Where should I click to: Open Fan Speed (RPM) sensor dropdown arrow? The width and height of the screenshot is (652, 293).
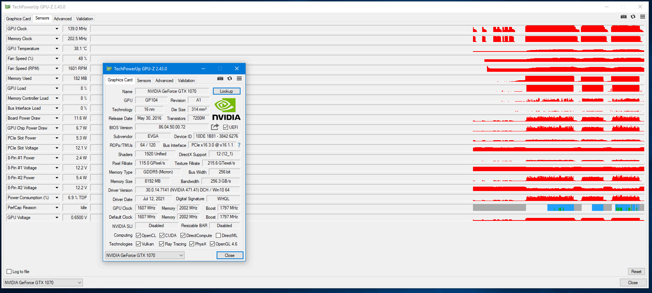[57, 68]
